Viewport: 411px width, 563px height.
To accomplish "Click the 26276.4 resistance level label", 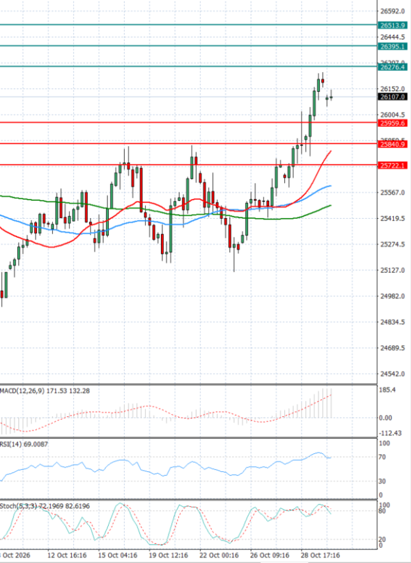I will [393, 67].
